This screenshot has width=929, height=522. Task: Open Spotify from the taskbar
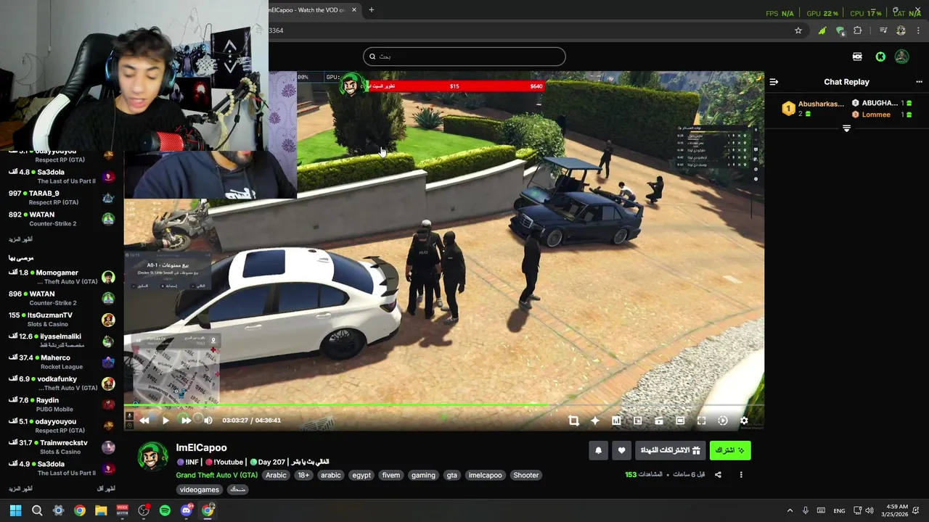pos(165,510)
